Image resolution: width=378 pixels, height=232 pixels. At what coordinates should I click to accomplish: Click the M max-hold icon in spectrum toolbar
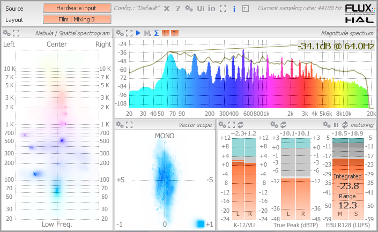[147, 33]
